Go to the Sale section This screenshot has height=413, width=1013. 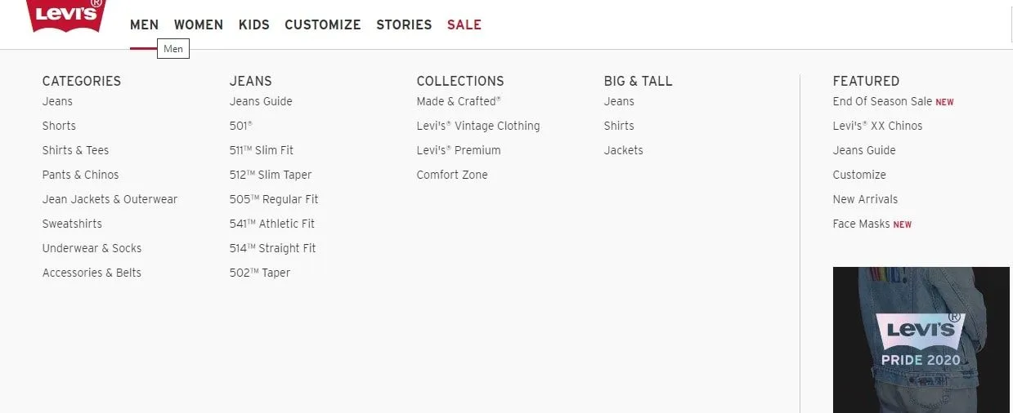click(464, 24)
